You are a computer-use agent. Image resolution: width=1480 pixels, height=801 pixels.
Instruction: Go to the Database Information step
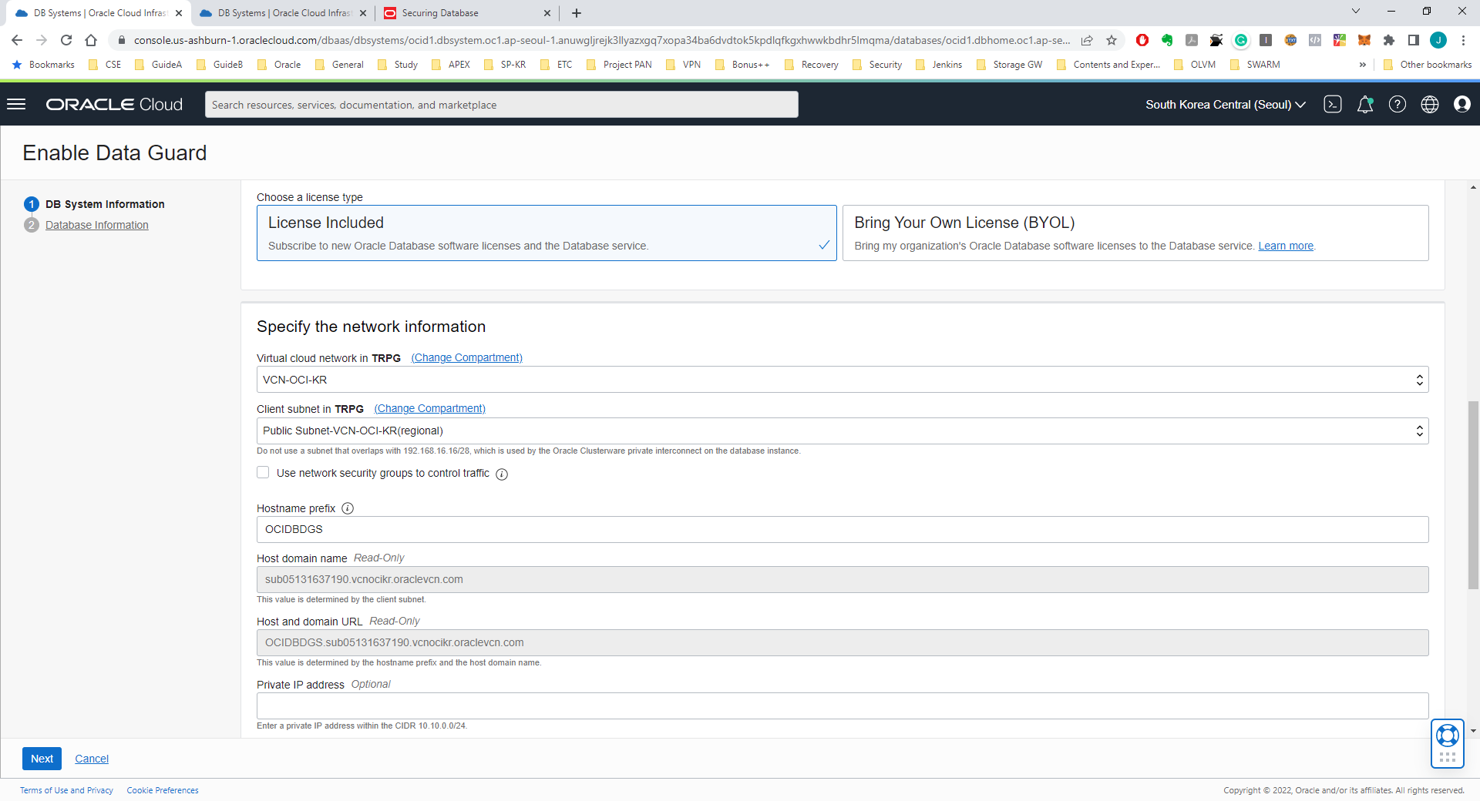click(x=97, y=225)
